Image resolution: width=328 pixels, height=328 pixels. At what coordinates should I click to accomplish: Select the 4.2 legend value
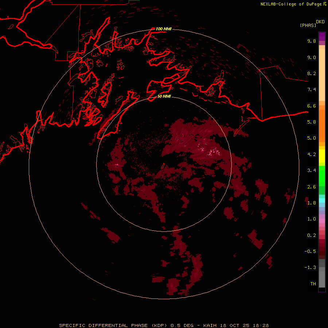(312, 155)
